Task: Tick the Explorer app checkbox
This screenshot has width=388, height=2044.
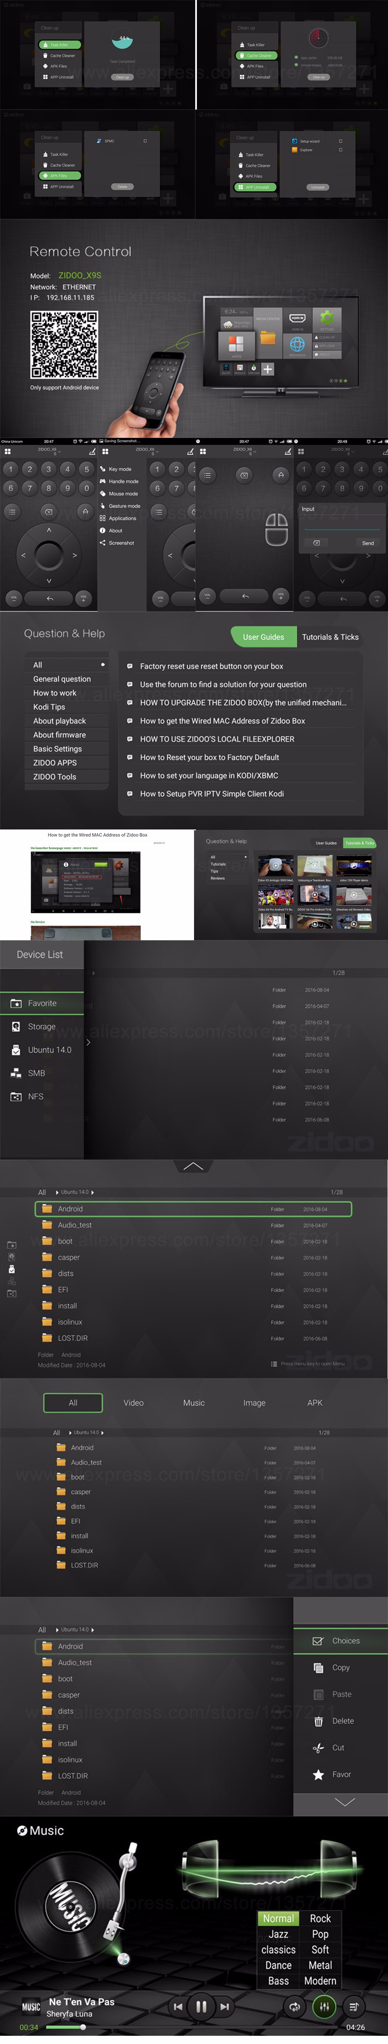Action: click(340, 150)
